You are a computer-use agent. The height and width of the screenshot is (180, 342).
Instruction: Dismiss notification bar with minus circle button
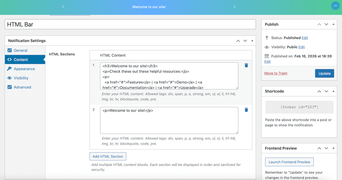[335, 6]
